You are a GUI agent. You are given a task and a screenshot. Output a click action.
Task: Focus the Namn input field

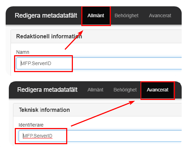tap(99, 63)
